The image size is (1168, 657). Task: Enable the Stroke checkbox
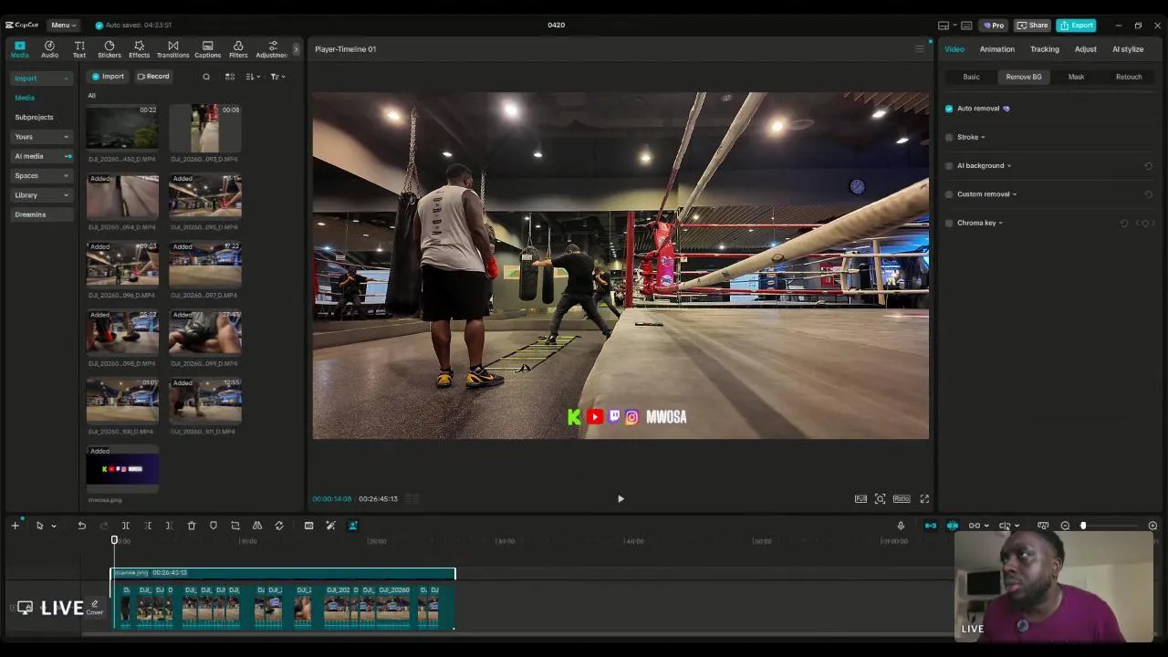[949, 138]
